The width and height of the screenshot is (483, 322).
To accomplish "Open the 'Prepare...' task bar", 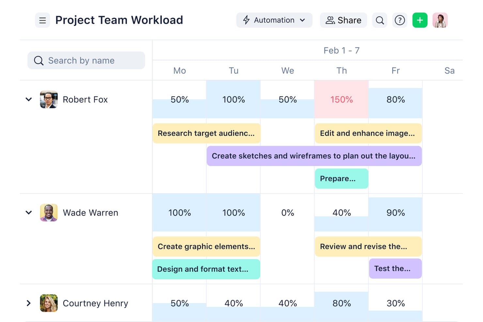I will (x=341, y=178).
